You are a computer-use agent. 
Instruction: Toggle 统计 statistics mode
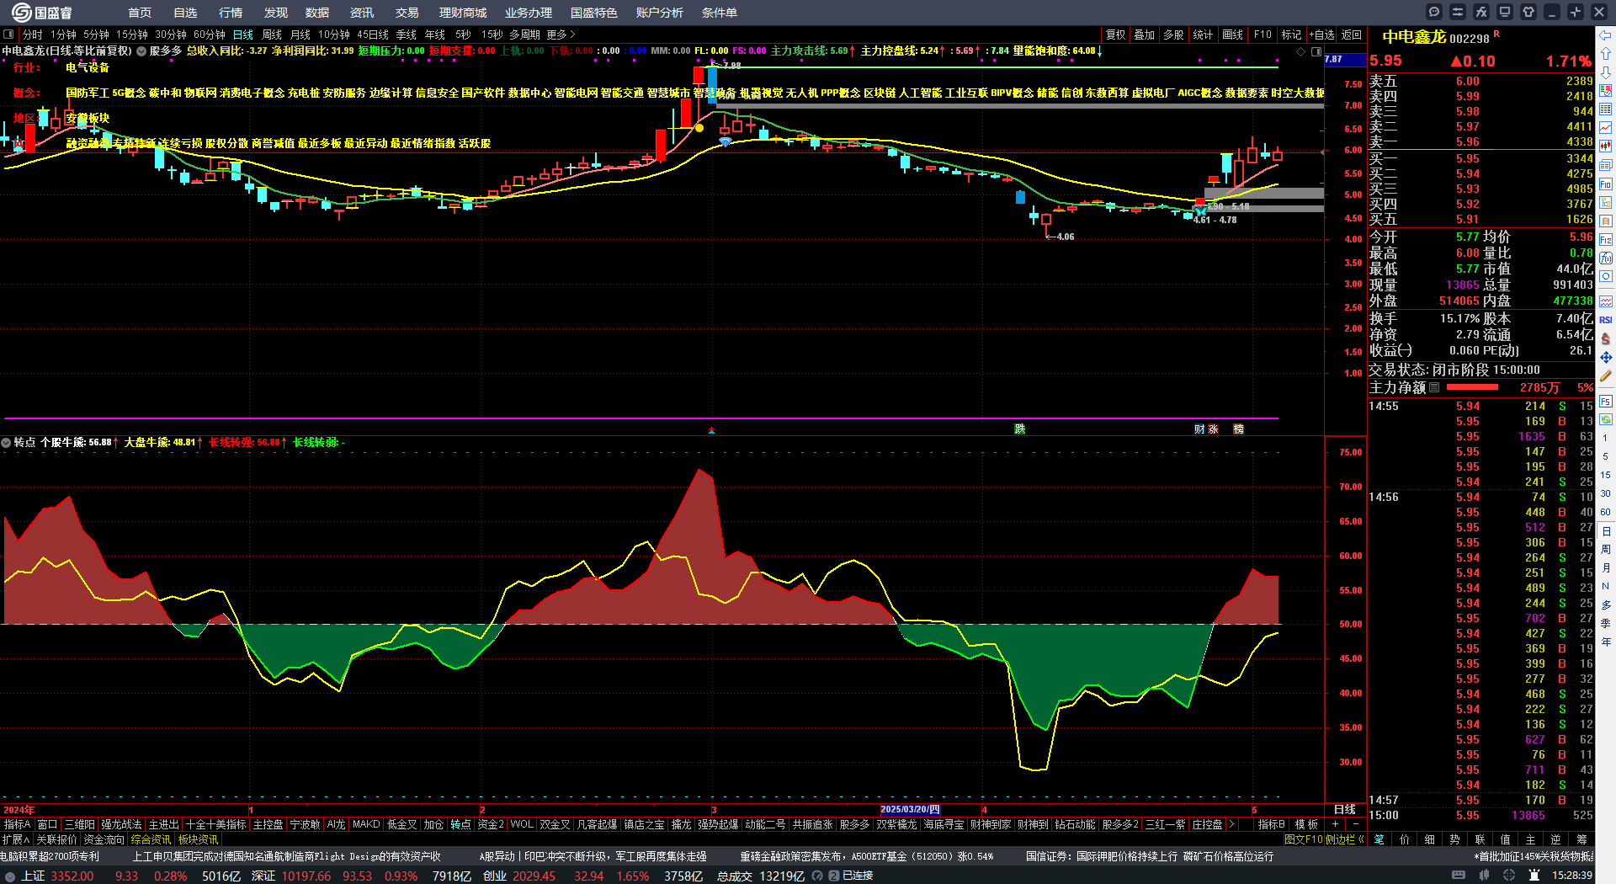[x=1204, y=35]
